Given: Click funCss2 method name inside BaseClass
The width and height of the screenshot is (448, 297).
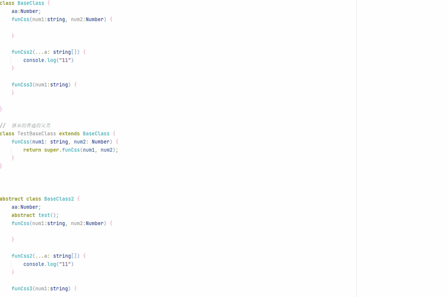Looking at the screenshot, I should pyautogui.click(x=22, y=52).
